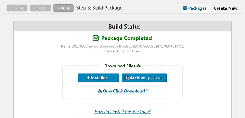Image resolution: width=245 pixels, height=118 pixels.
Task: Click the Build Status header bar
Action: 122,26
